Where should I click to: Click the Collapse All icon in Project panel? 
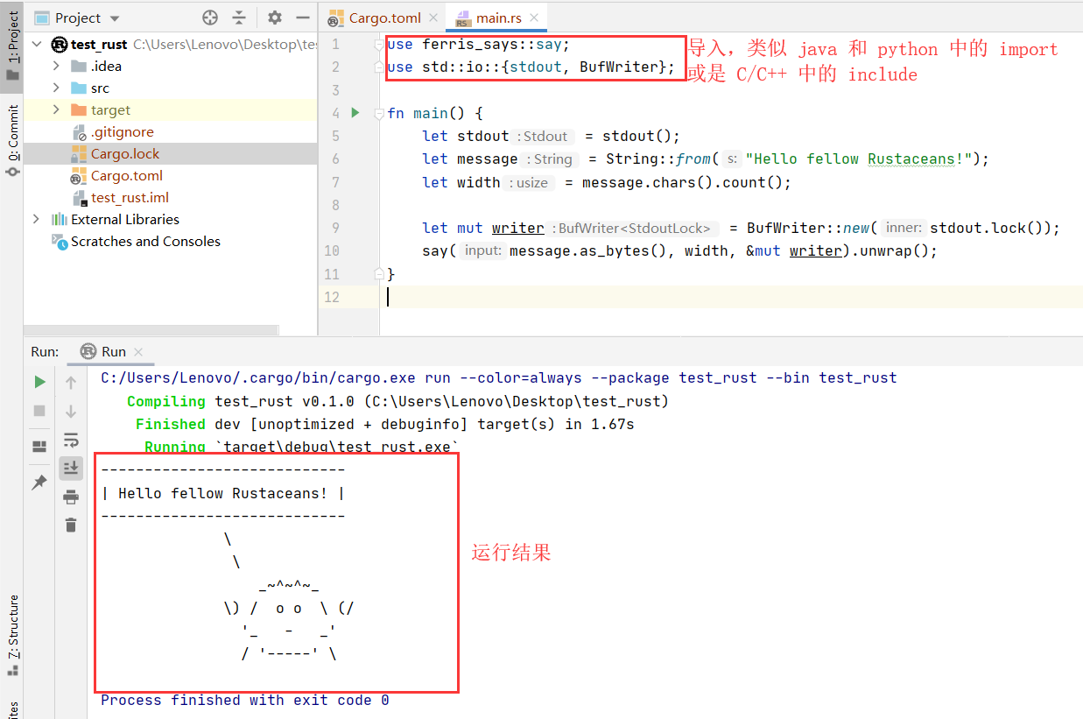point(239,18)
